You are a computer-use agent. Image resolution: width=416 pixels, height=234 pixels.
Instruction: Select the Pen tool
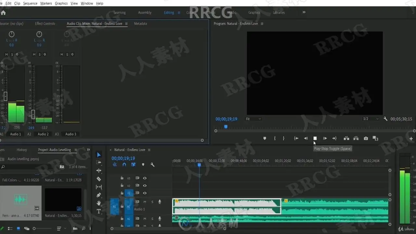click(99, 195)
